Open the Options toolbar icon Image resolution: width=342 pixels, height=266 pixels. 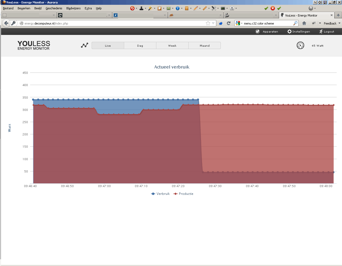point(232,8)
